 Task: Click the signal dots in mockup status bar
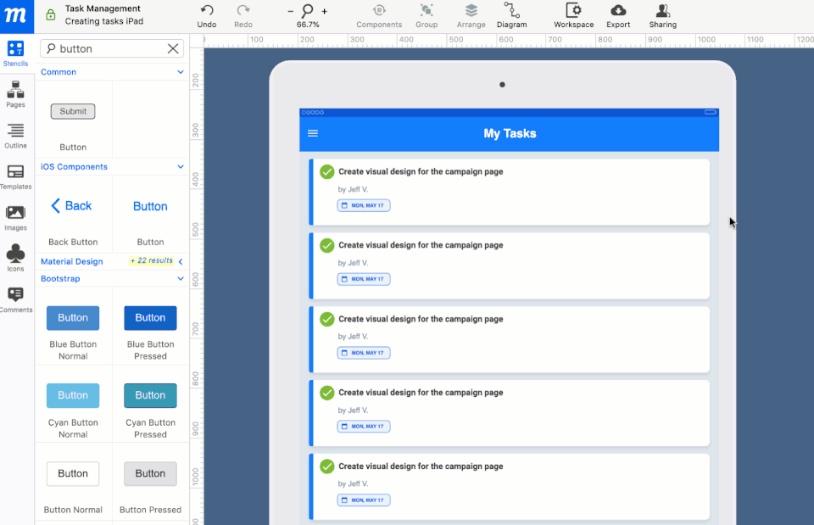tap(313, 112)
